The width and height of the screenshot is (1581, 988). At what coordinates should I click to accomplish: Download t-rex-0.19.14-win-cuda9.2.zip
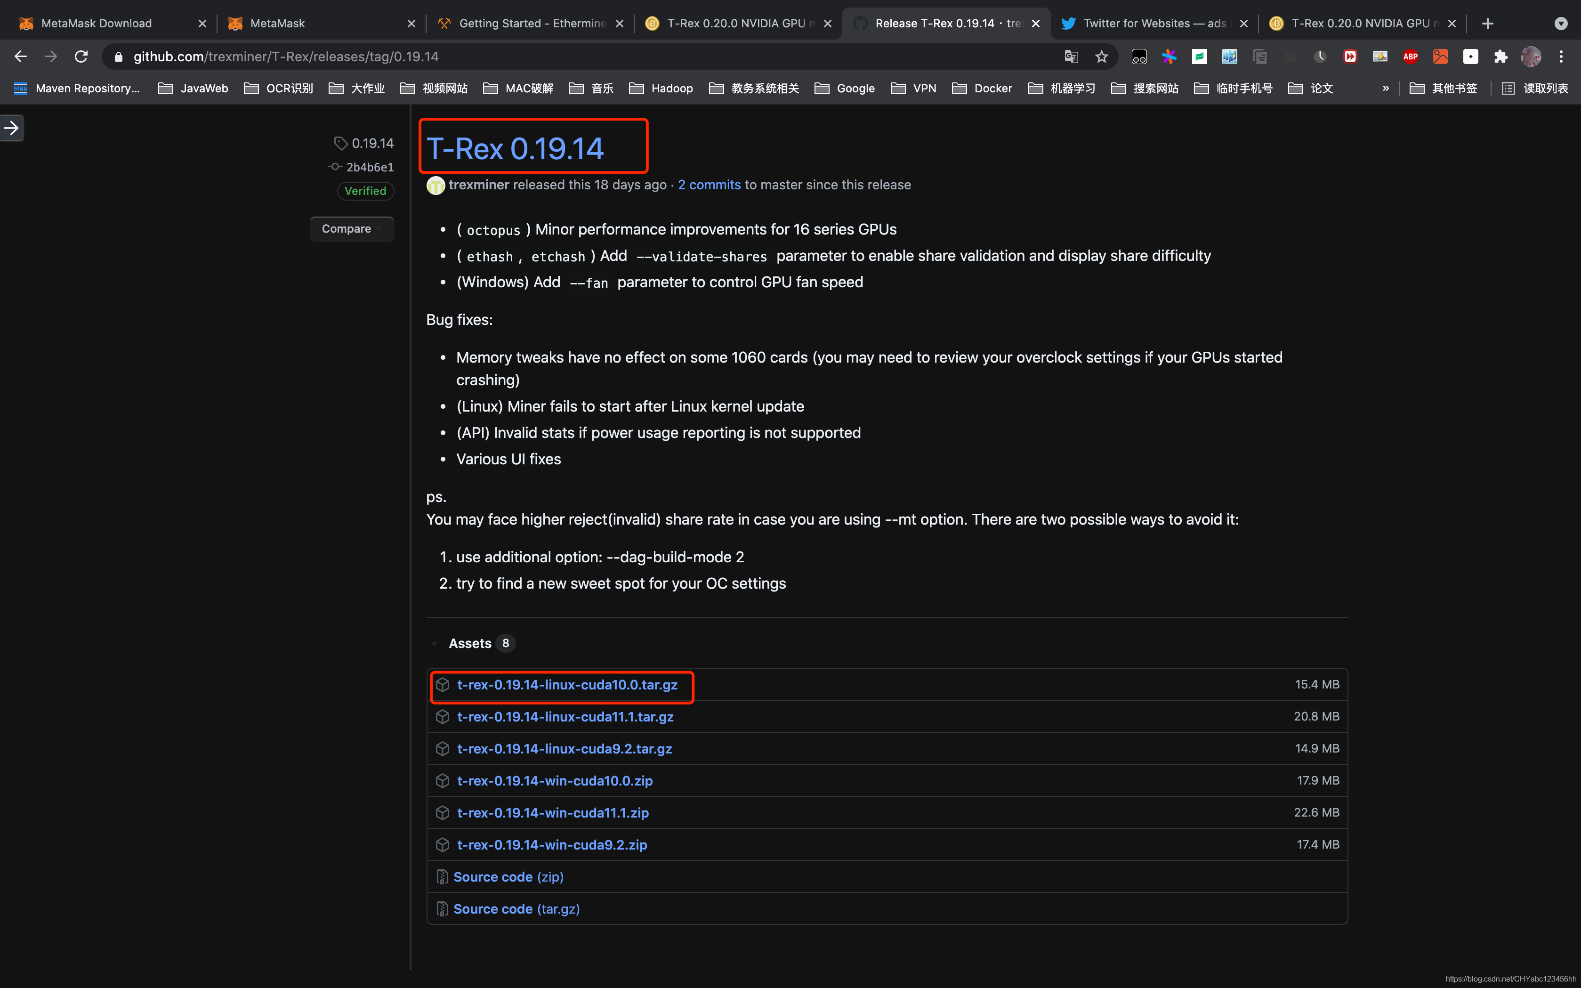[x=552, y=845]
